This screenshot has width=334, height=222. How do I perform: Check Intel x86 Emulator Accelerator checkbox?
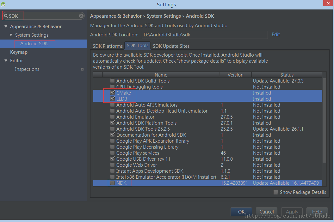pos(113,177)
